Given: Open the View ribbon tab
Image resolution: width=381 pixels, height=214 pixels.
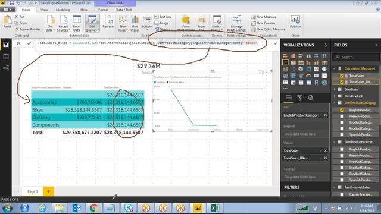Looking at the screenshot, I should (44, 10).
